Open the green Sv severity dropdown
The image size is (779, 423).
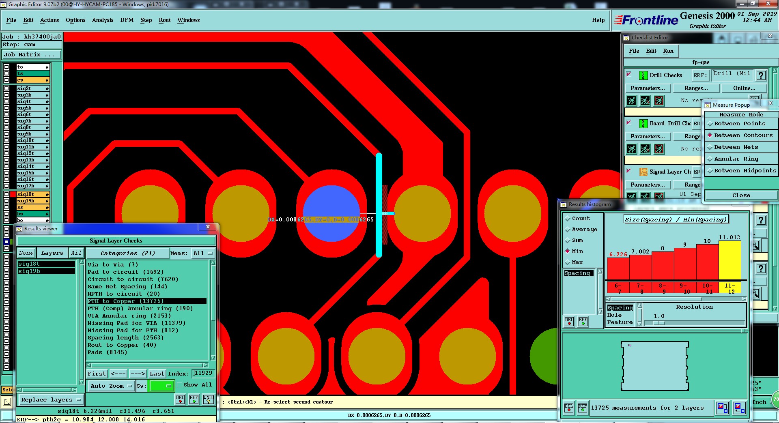[x=161, y=386]
